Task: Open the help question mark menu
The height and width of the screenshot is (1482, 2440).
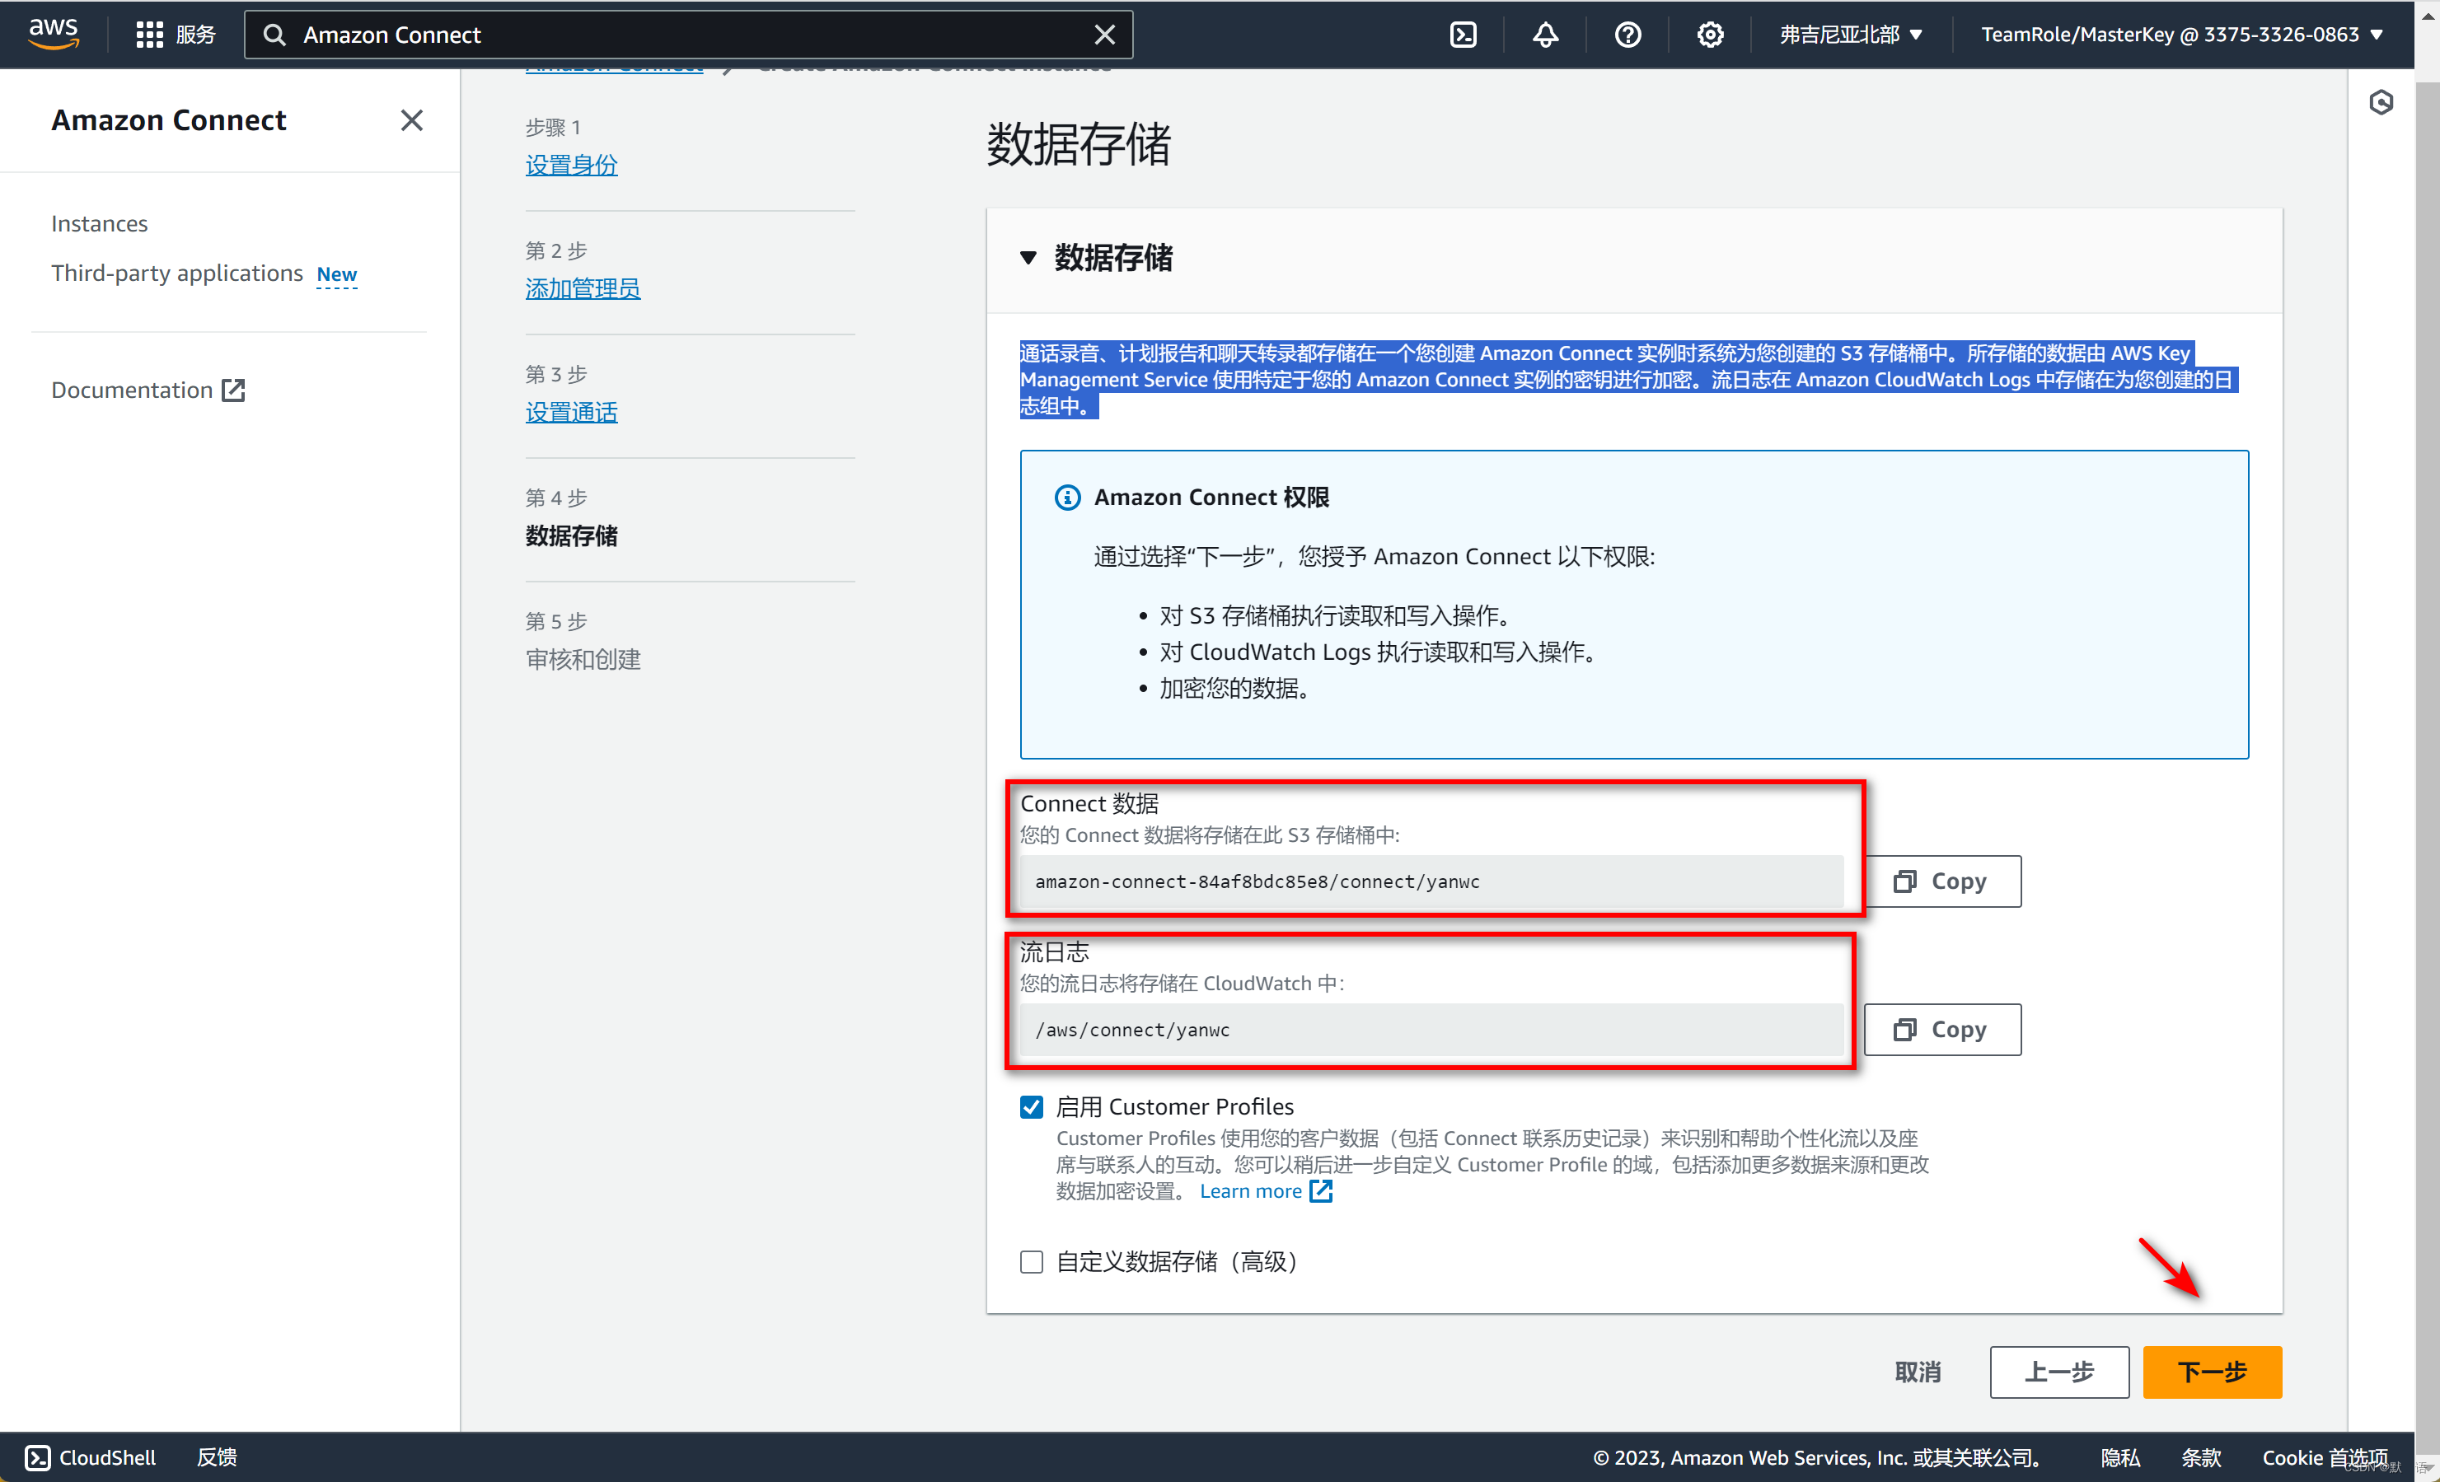Action: tap(1627, 35)
